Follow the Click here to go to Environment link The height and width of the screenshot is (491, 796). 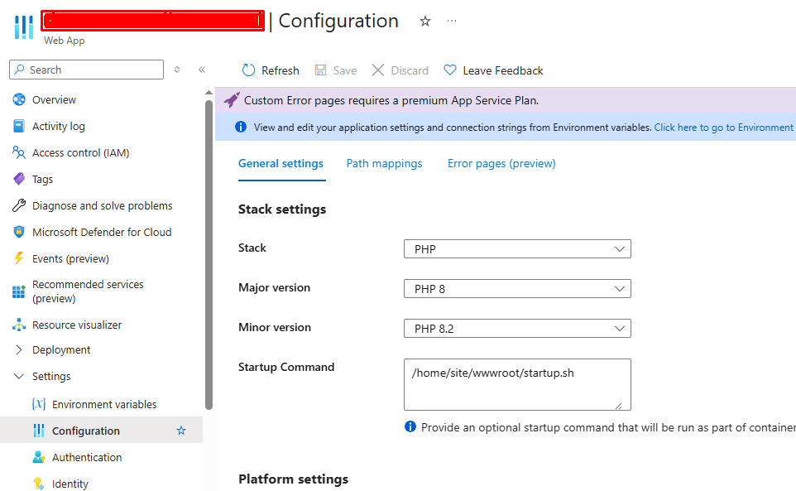(724, 128)
